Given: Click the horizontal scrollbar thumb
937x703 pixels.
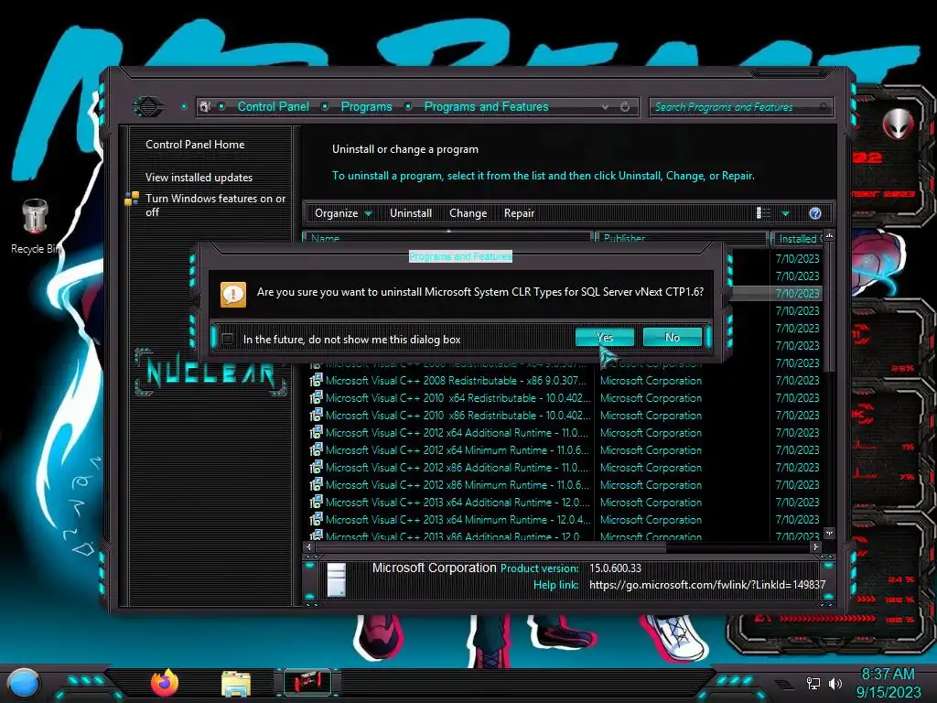Looking at the screenshot, I should tap(490, 546).
